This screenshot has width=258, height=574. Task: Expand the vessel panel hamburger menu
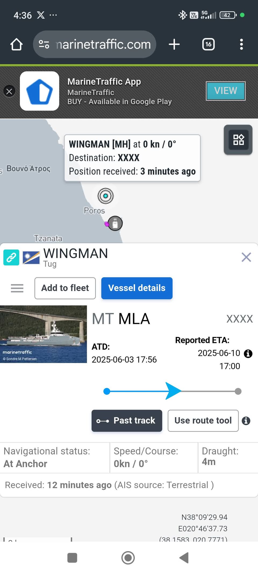(17, 288)
